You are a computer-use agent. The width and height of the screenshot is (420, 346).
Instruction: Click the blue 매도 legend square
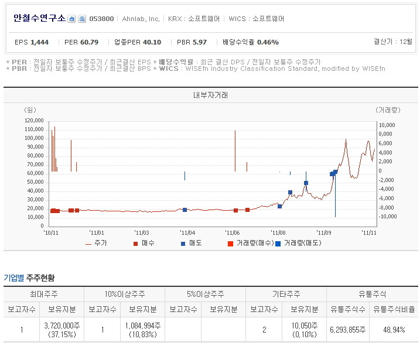(183, 243)
